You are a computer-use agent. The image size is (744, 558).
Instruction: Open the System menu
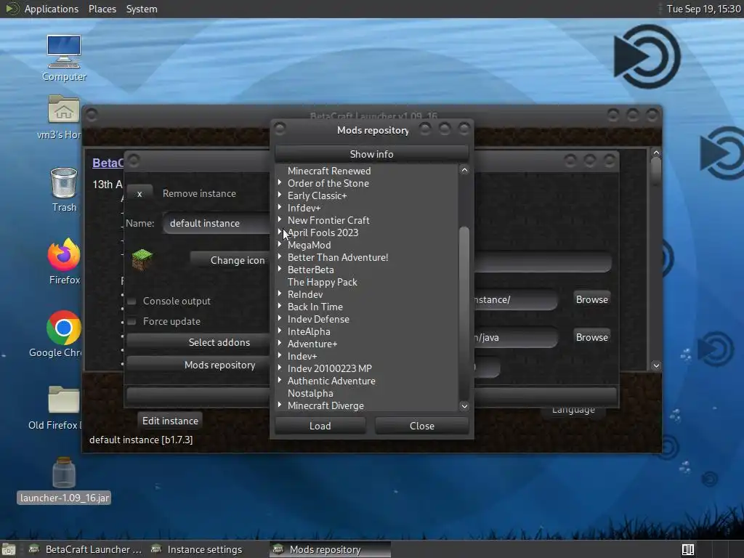(x=142, y=9)
